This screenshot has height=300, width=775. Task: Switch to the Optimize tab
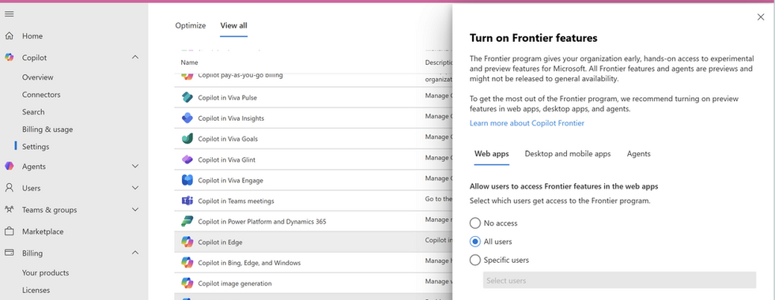(191, 25)
